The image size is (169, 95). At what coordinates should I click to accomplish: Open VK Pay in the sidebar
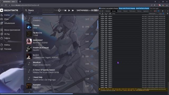tap(5, 34)
